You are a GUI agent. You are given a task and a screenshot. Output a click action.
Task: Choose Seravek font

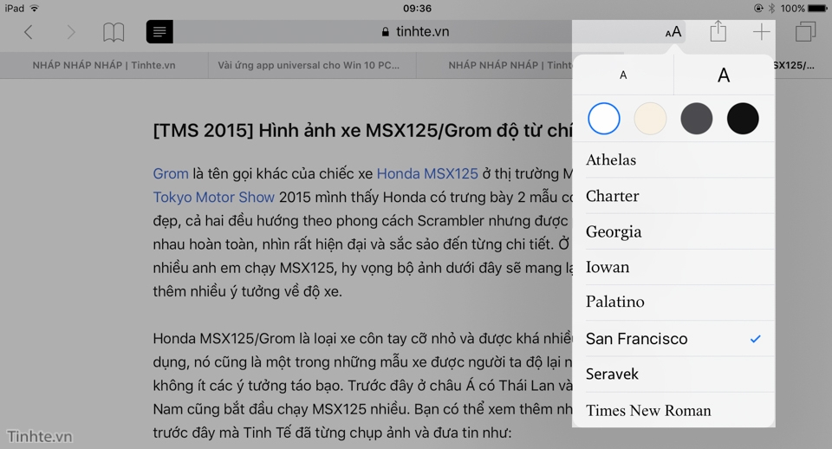tap(674, 374)
